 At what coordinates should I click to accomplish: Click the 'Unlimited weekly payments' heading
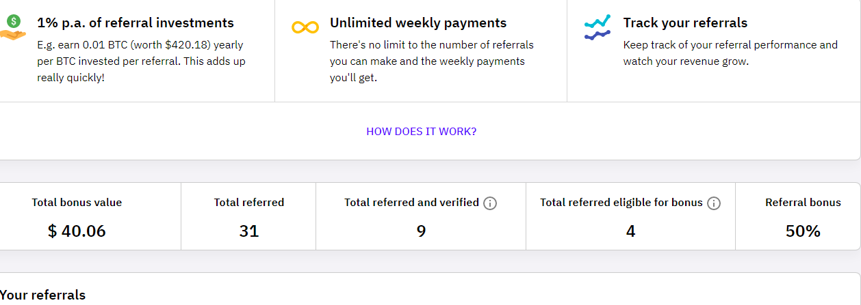point(418,23)
